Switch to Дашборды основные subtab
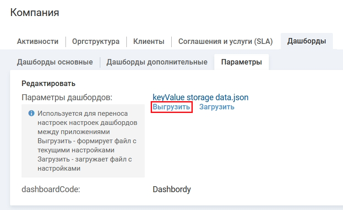 [55, 62]
